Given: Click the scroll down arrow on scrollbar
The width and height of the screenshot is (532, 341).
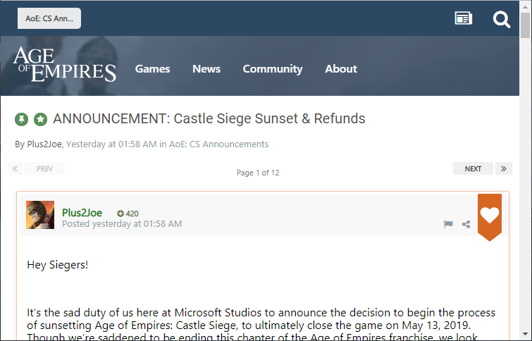Looking at the screenshot, I should [526, 334].
